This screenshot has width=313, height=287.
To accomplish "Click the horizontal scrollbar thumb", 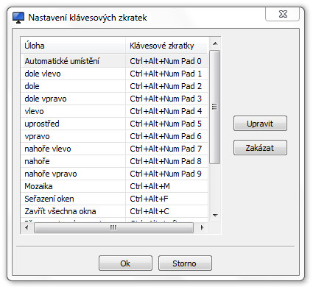I will pyautogui.click(x=113, y=227).
